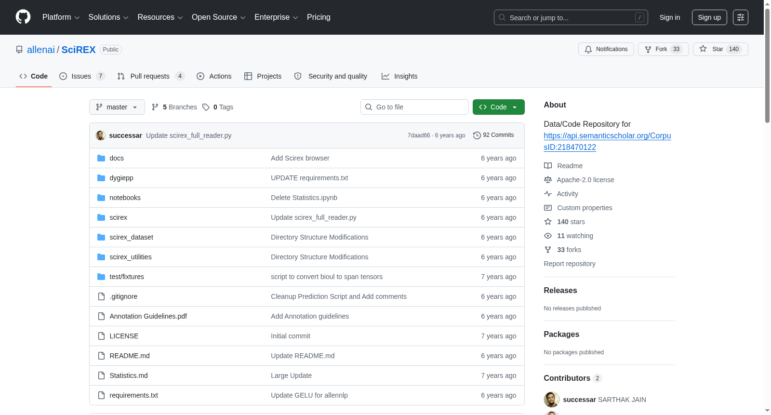The width and height of the screenshot is (771, 415).
Task: Open commit 'Add Annotation guidelines'
Action: pyautogui.click(x=310, y=316)
